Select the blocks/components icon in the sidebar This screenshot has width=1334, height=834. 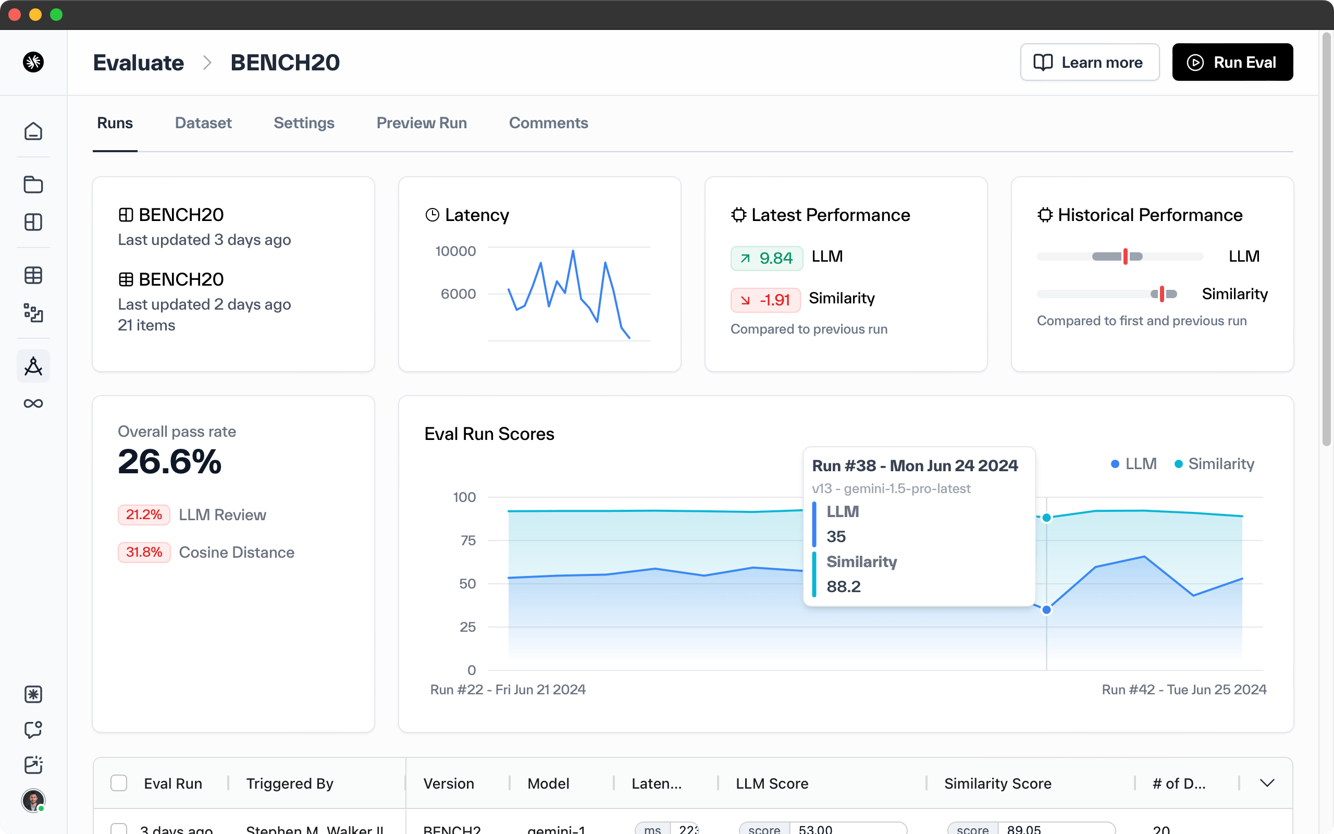pyautogui.click(x=33, y=313)
